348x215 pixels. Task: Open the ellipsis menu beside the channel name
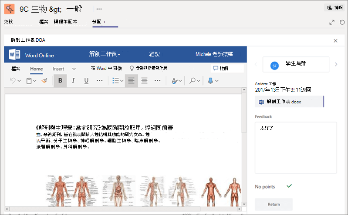coord(99,9)
